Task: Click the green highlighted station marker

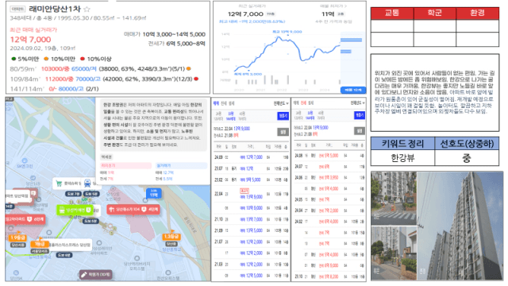Action: point(75,210)
